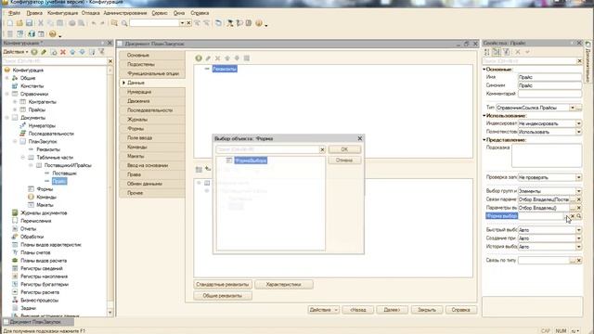Open the Полнотекстовый поиск dropdown
Screen dimensions: 594x334
[578, 132]
